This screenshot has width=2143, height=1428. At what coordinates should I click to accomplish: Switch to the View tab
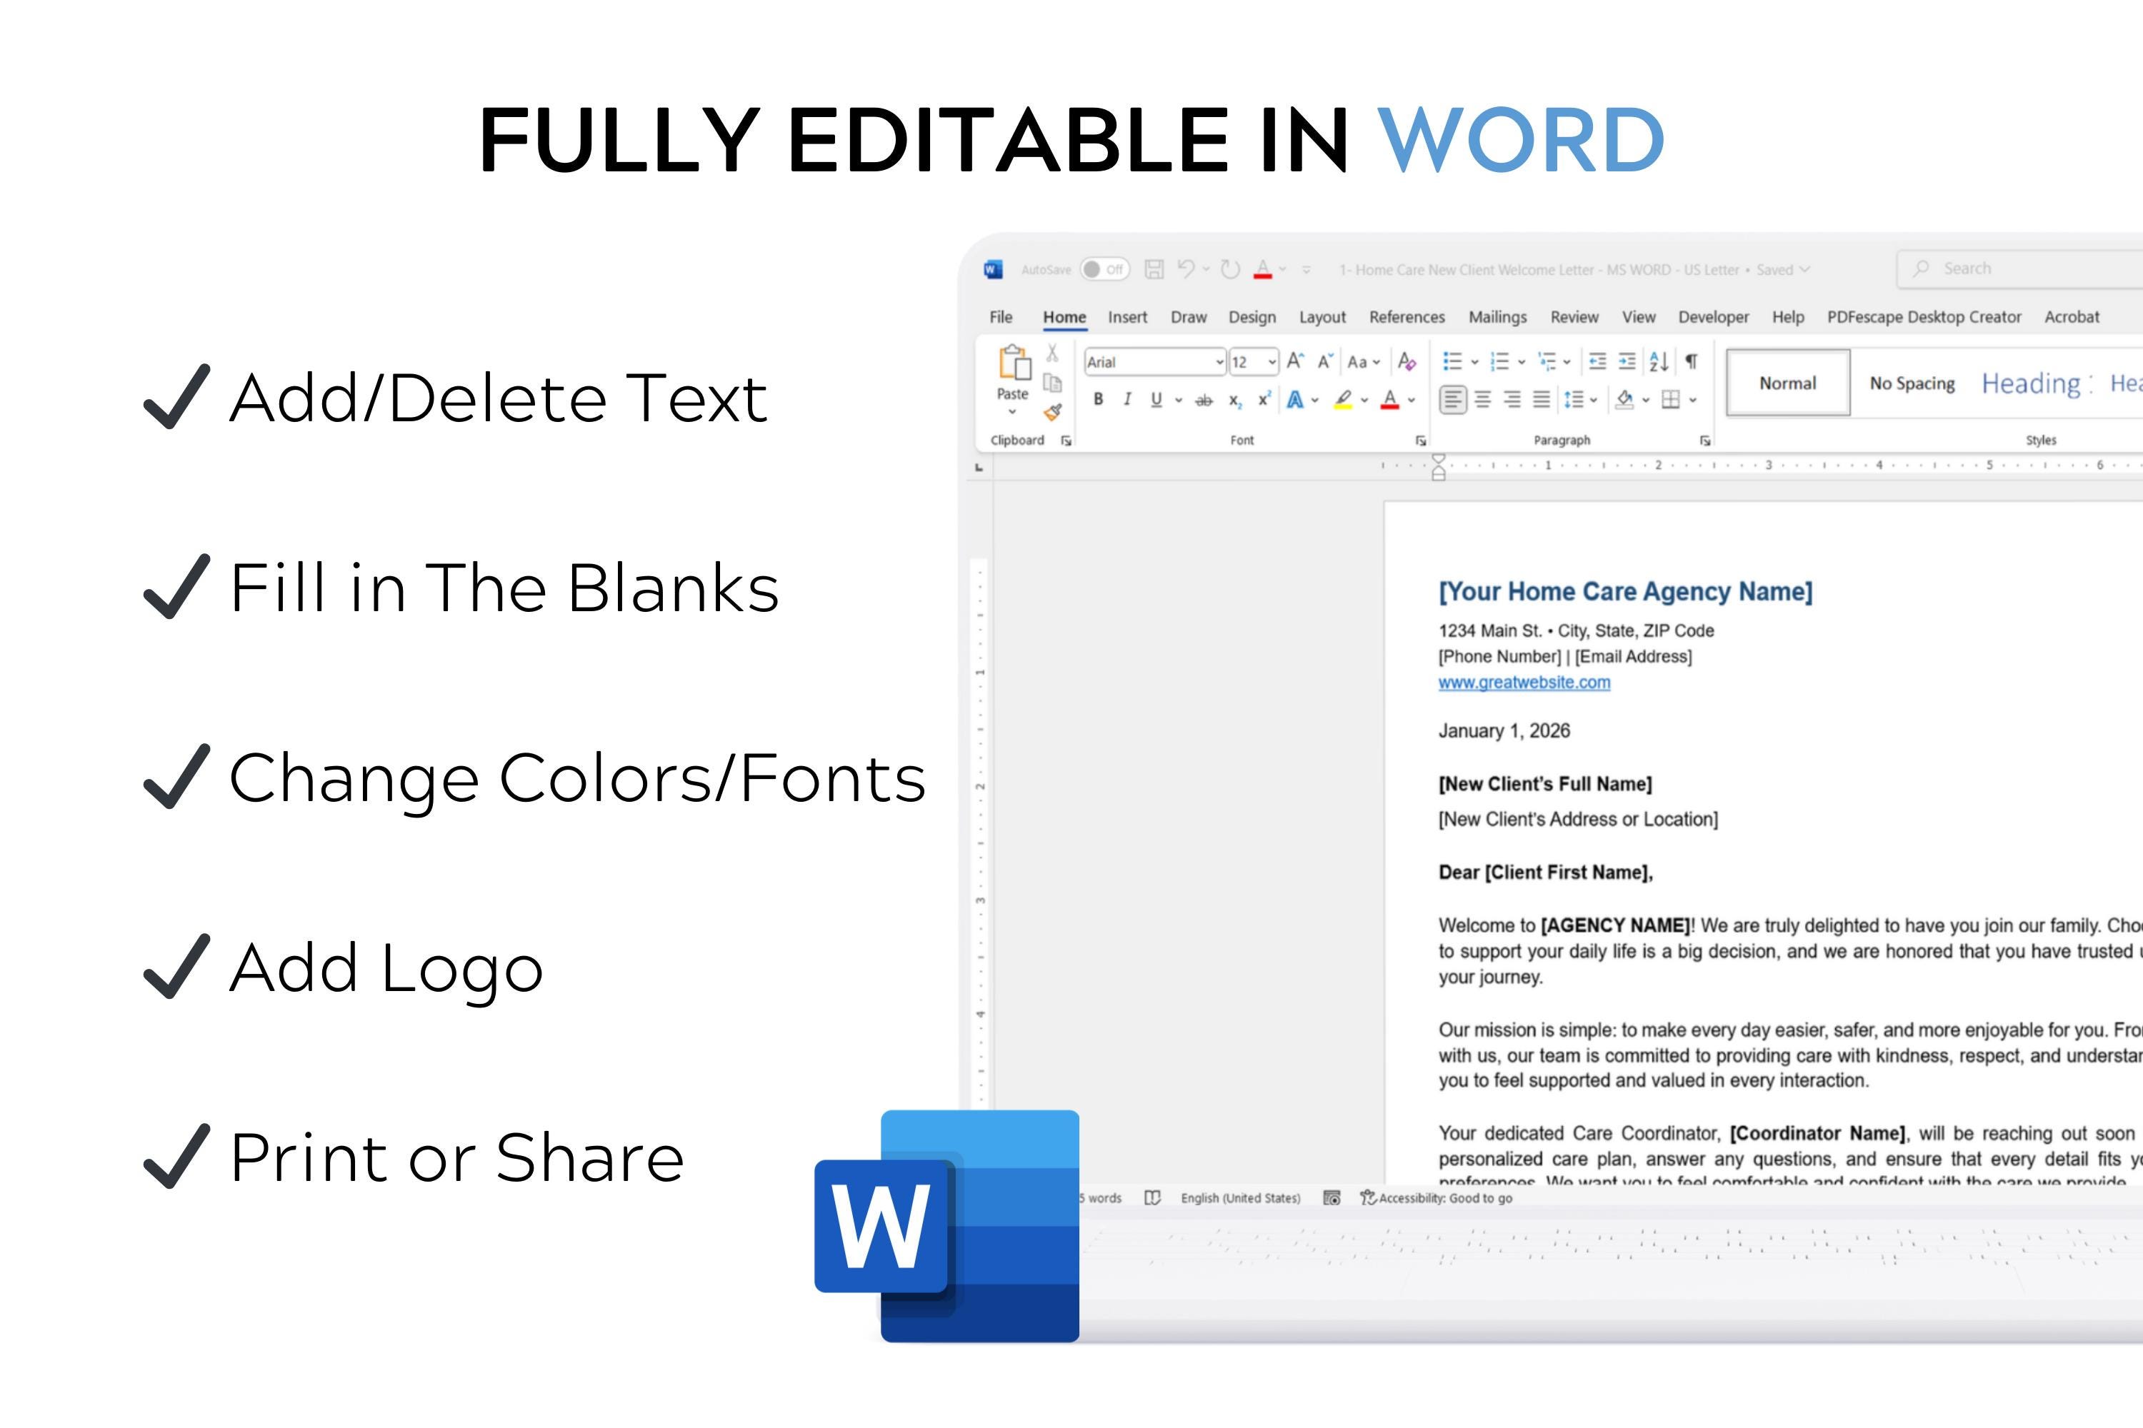[1638, 317]
